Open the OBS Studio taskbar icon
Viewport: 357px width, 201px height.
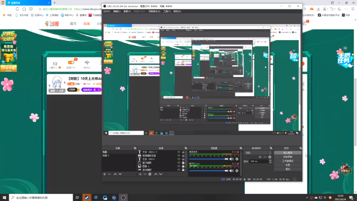pos(123,197)
